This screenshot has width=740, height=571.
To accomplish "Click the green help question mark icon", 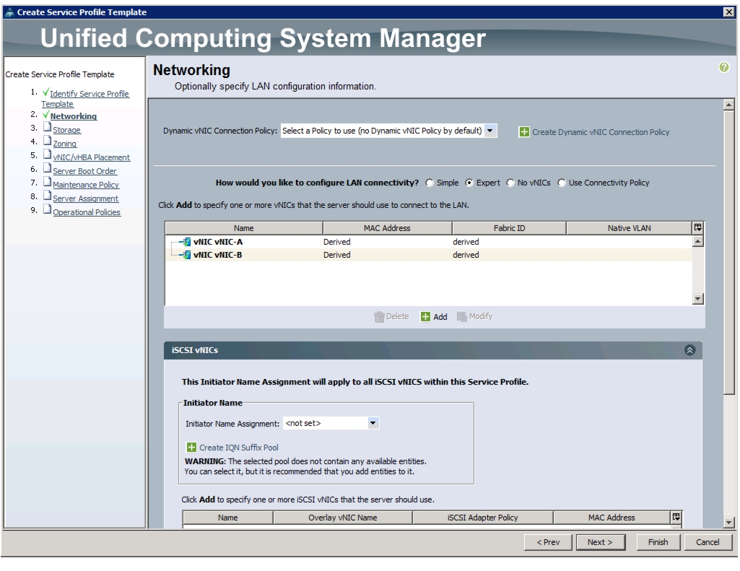I will 723,67.
